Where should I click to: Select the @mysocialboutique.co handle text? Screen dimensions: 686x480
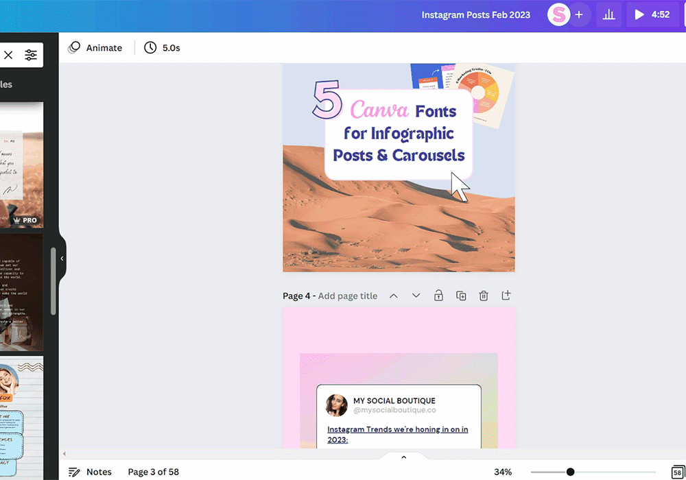pyautogui.click(x=394, y=410)
